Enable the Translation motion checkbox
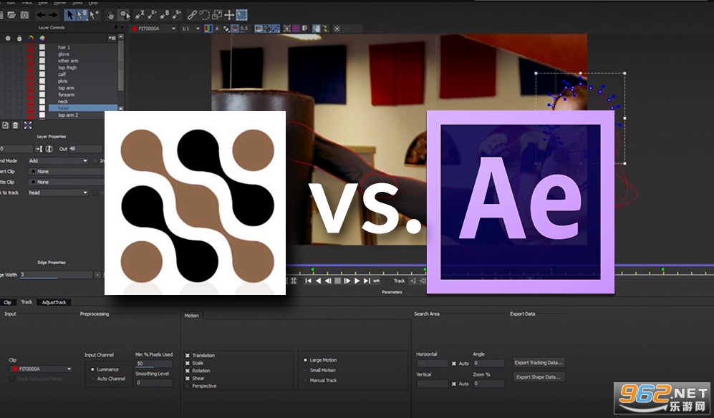714x418 pixels. 187,356
